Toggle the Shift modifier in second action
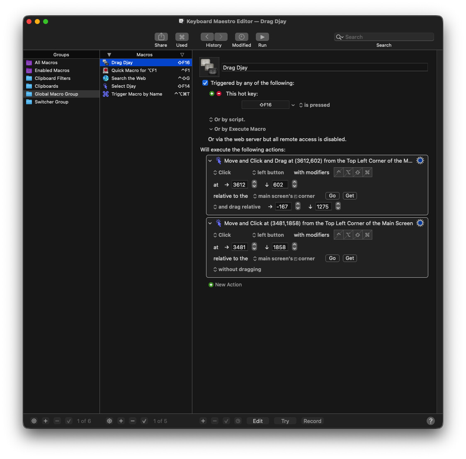The image size is (466, 459). tap(358, 235)
